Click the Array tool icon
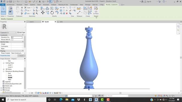The image size is (182, 102). pyautogui.click(x=61, y=10)
